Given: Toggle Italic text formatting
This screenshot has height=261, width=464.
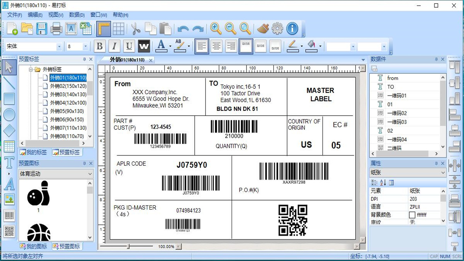Looking at the screenshot, I should point(114,46).
